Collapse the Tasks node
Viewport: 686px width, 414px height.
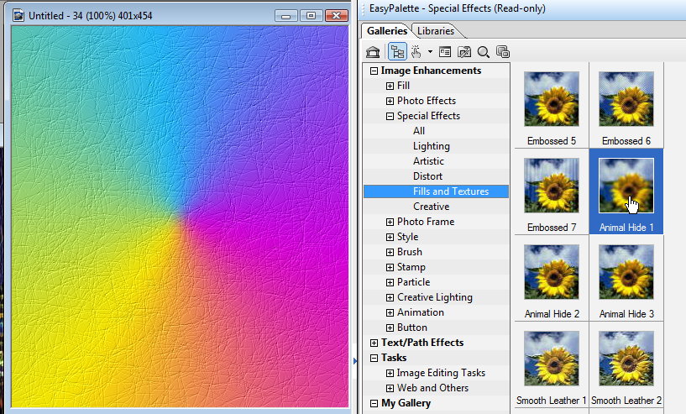click(374, 359)
